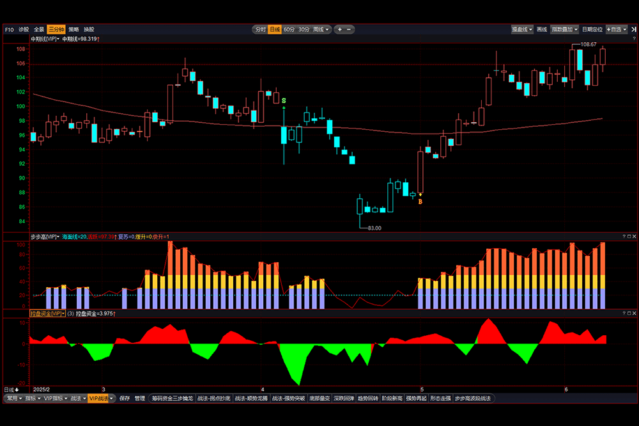Open the 操盘线 dropdown
Viewport: 639px width, 426px height.
pyautogui.click(x=522, y=29)
